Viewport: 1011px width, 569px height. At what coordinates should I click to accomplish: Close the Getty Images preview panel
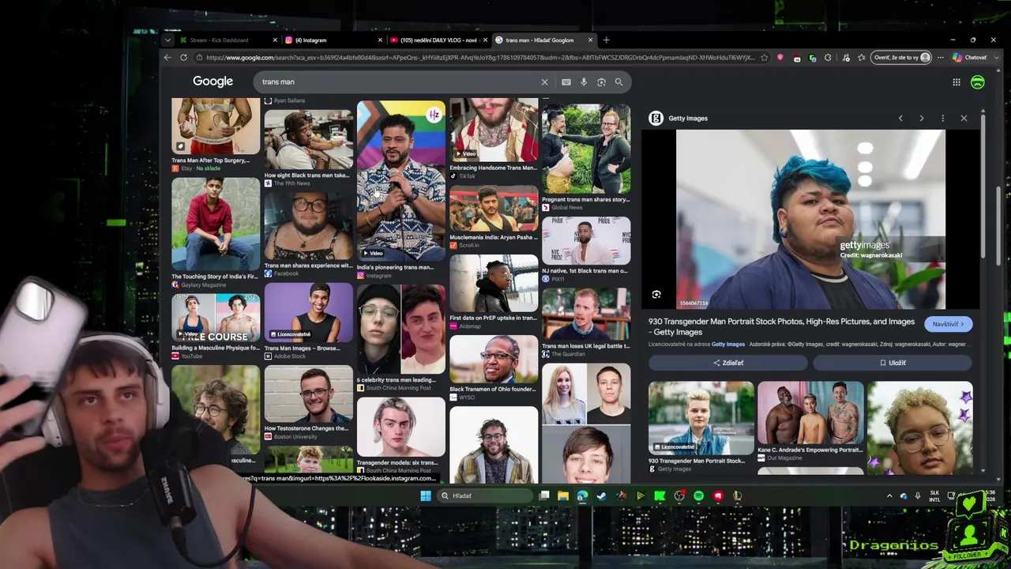[964, 119]
